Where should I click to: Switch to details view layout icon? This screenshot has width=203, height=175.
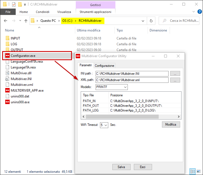click(193, 171)
